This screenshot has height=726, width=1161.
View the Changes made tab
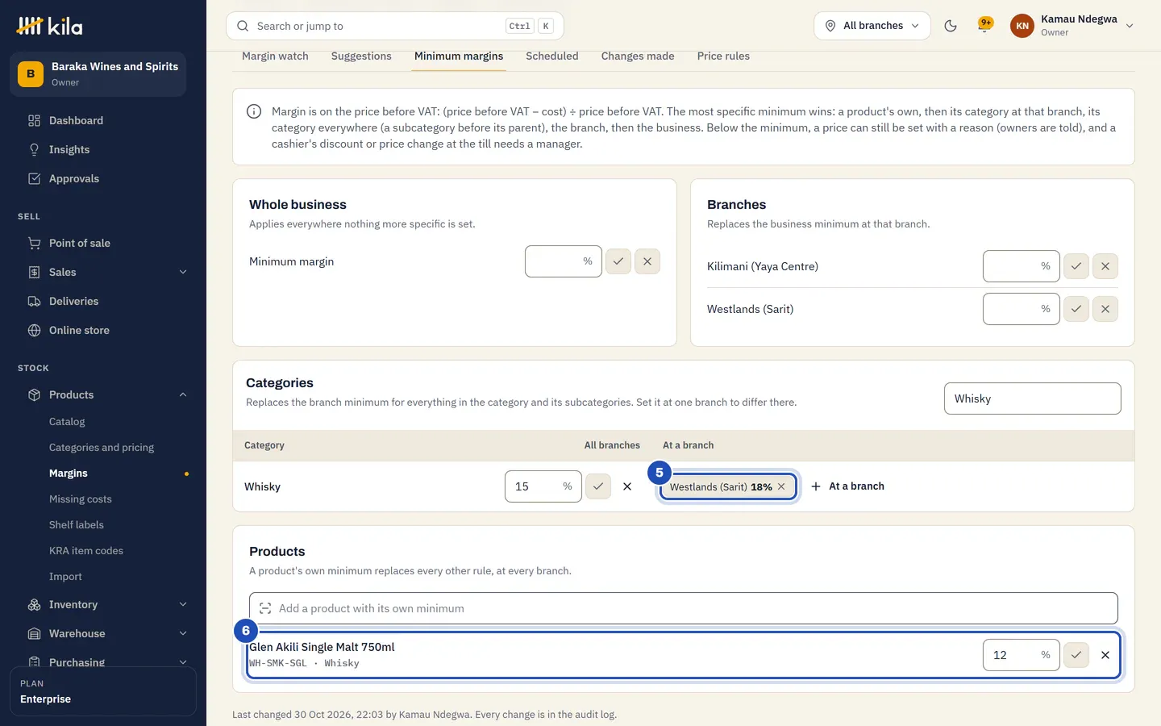point(638,56)
